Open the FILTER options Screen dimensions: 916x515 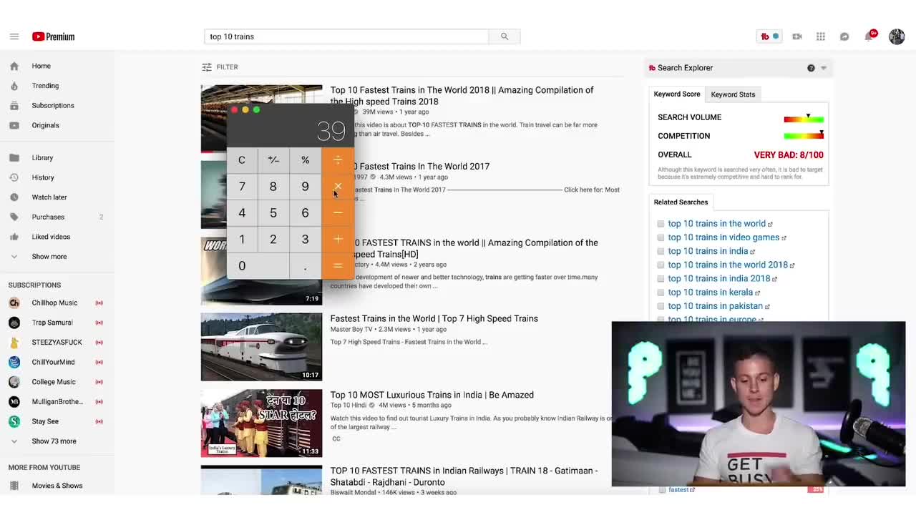point(220,67)
